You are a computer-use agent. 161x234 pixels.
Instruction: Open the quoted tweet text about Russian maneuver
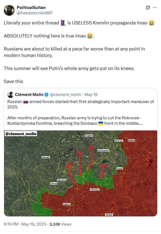pyautogui.click(x=81, y=113)
